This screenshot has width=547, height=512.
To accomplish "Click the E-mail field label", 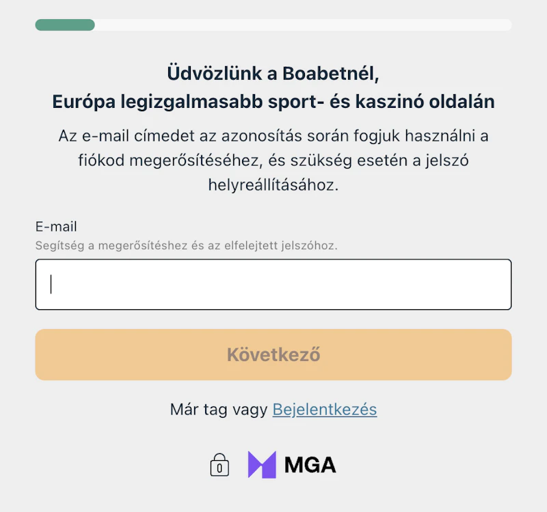I will [x=56, y=227].
